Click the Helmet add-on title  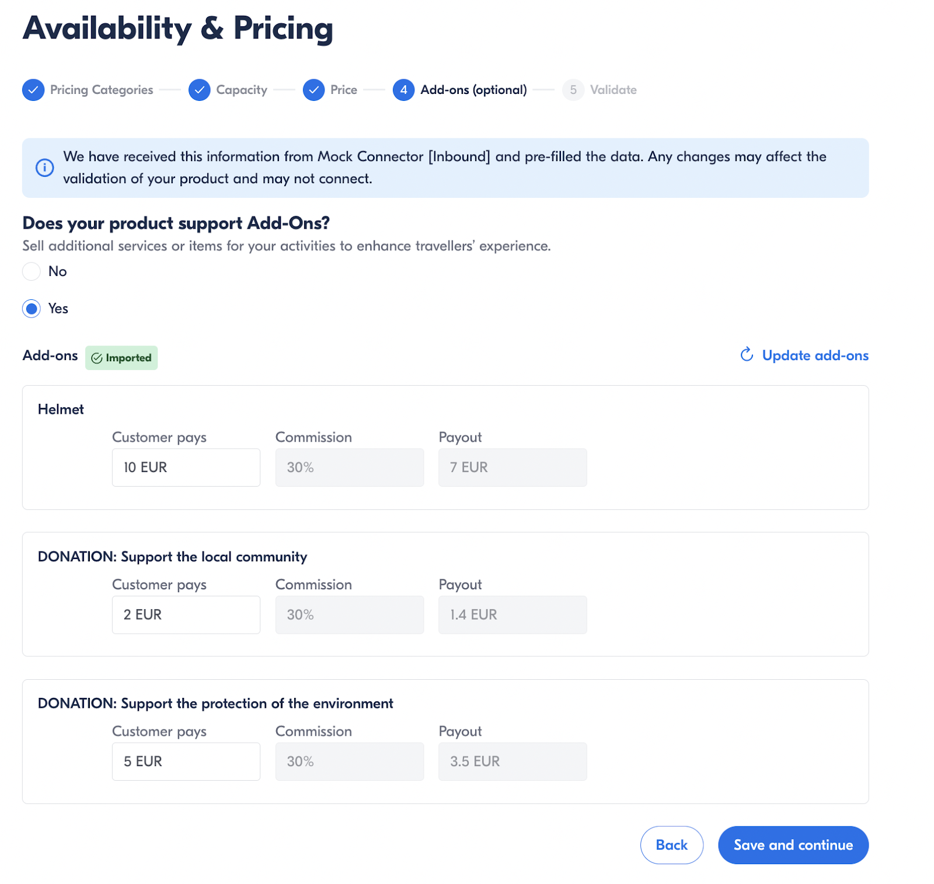click(61, 410)
